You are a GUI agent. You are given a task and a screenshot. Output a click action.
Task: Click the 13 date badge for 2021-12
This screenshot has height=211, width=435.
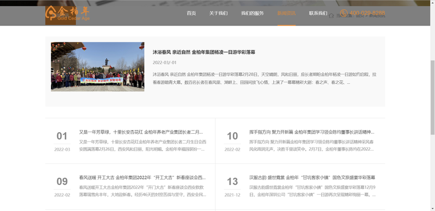(232, 182)
